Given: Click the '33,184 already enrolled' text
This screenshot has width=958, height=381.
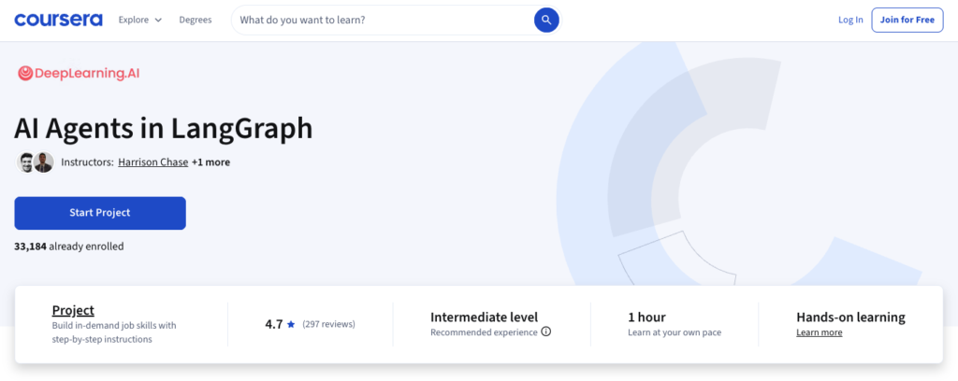Looking at the screenshot, I should pyautogui.click(x=69, y=247).
